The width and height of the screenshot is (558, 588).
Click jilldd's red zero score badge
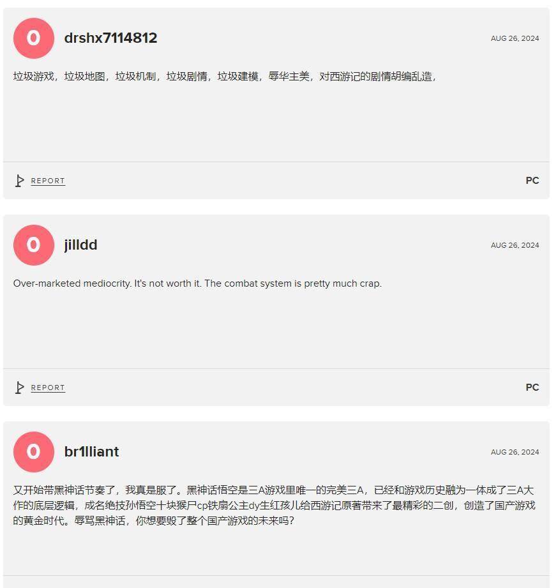coord(34,245)
